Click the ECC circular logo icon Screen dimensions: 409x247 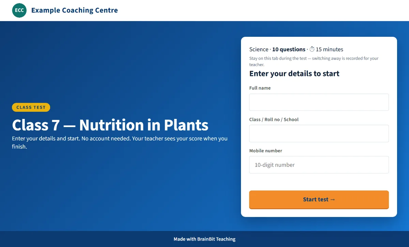[x=19, y=10]
